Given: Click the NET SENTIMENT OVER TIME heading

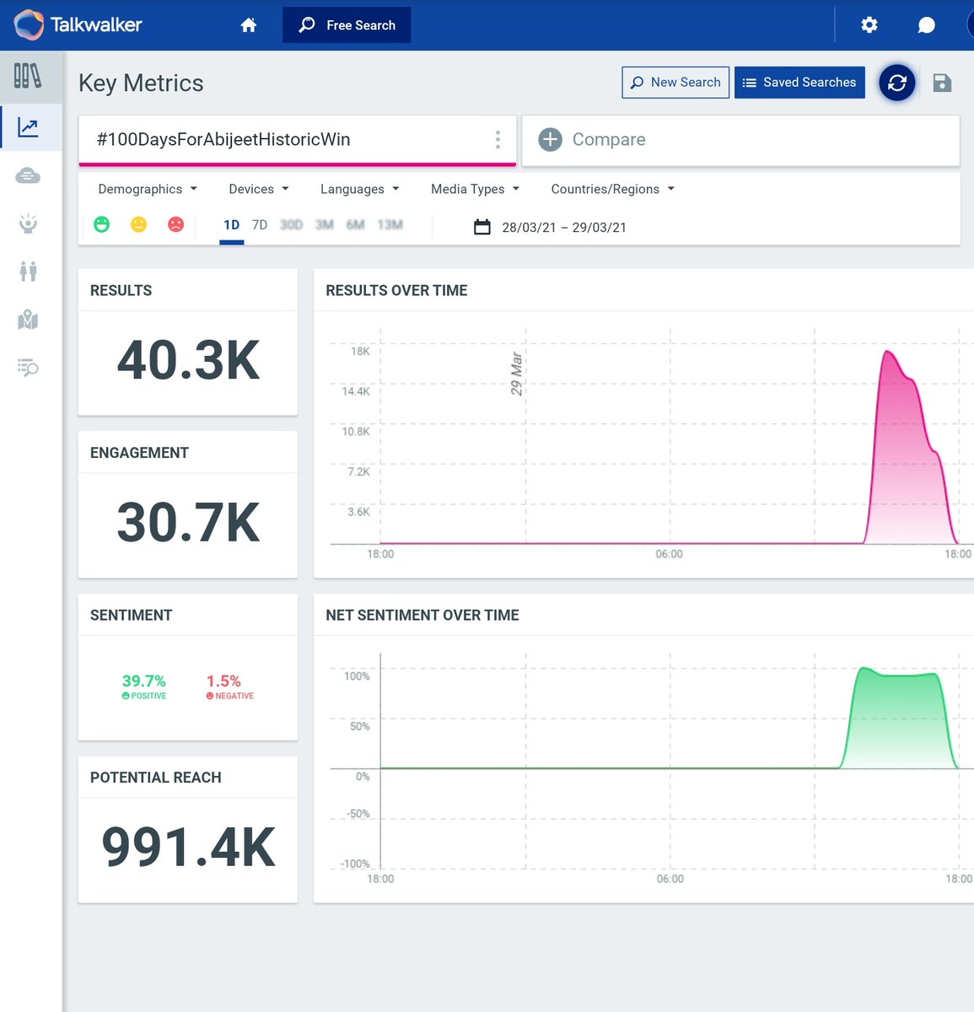Looking at the screenshot, I should coord(422,615).
